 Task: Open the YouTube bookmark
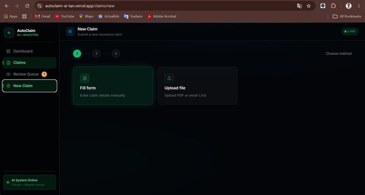point(64,16)
